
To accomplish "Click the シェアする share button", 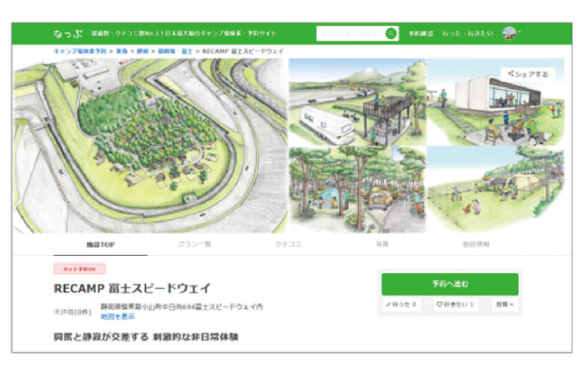I will (x=528, y=74).
